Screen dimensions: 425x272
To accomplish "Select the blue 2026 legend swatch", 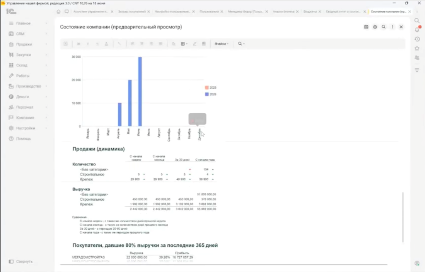I will pyautogui.click(x=207, y=94).
